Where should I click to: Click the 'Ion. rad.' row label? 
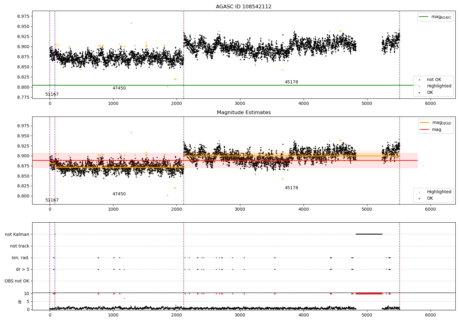click(21, 258)
